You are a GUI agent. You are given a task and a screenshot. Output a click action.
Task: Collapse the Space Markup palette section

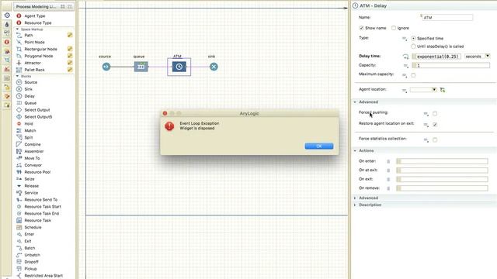coord(17,29)
